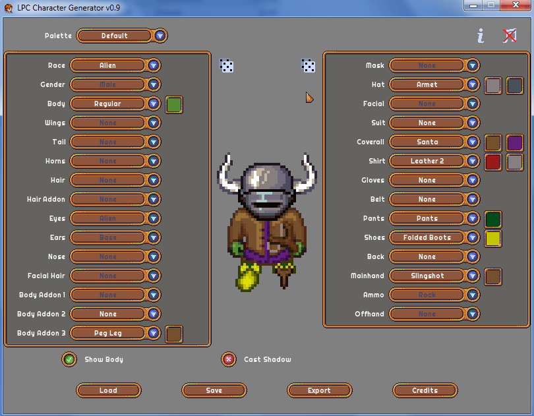Open the info icon

pyautogui.click(x=480, y=36)
